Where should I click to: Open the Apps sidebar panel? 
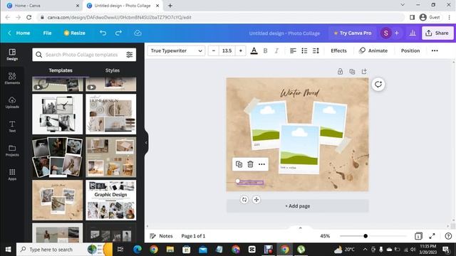12,175
